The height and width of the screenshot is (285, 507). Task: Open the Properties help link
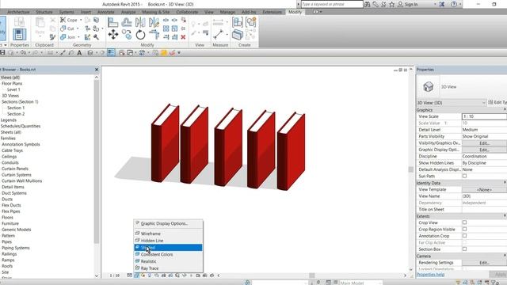click(430, 275)
